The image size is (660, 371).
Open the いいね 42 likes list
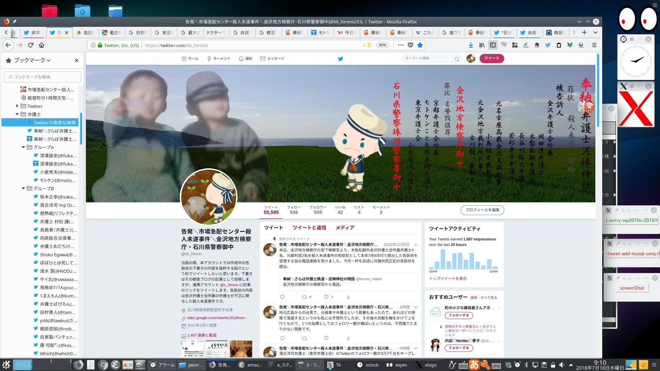coord(340,210)
